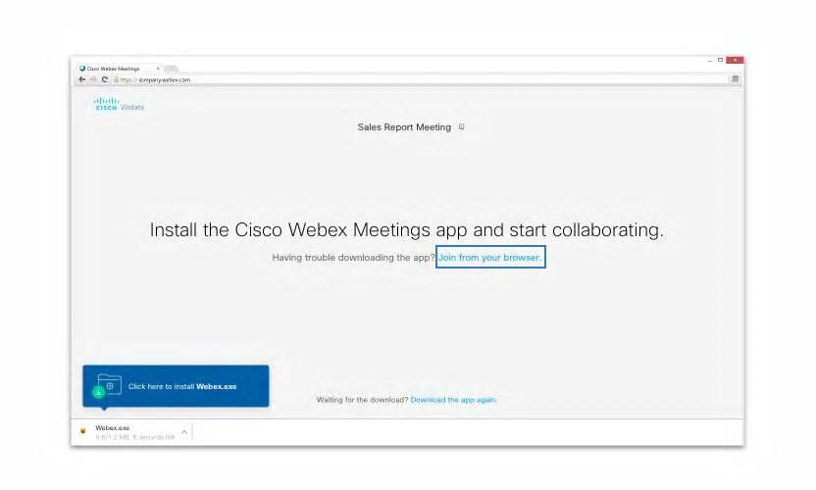
Task: Click the browser forward arrow
Action: tap(93, 79)
